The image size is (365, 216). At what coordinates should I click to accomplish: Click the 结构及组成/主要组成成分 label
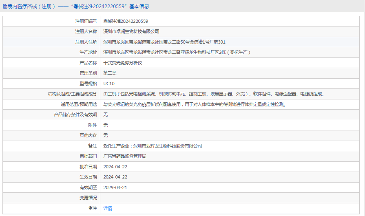72,94
